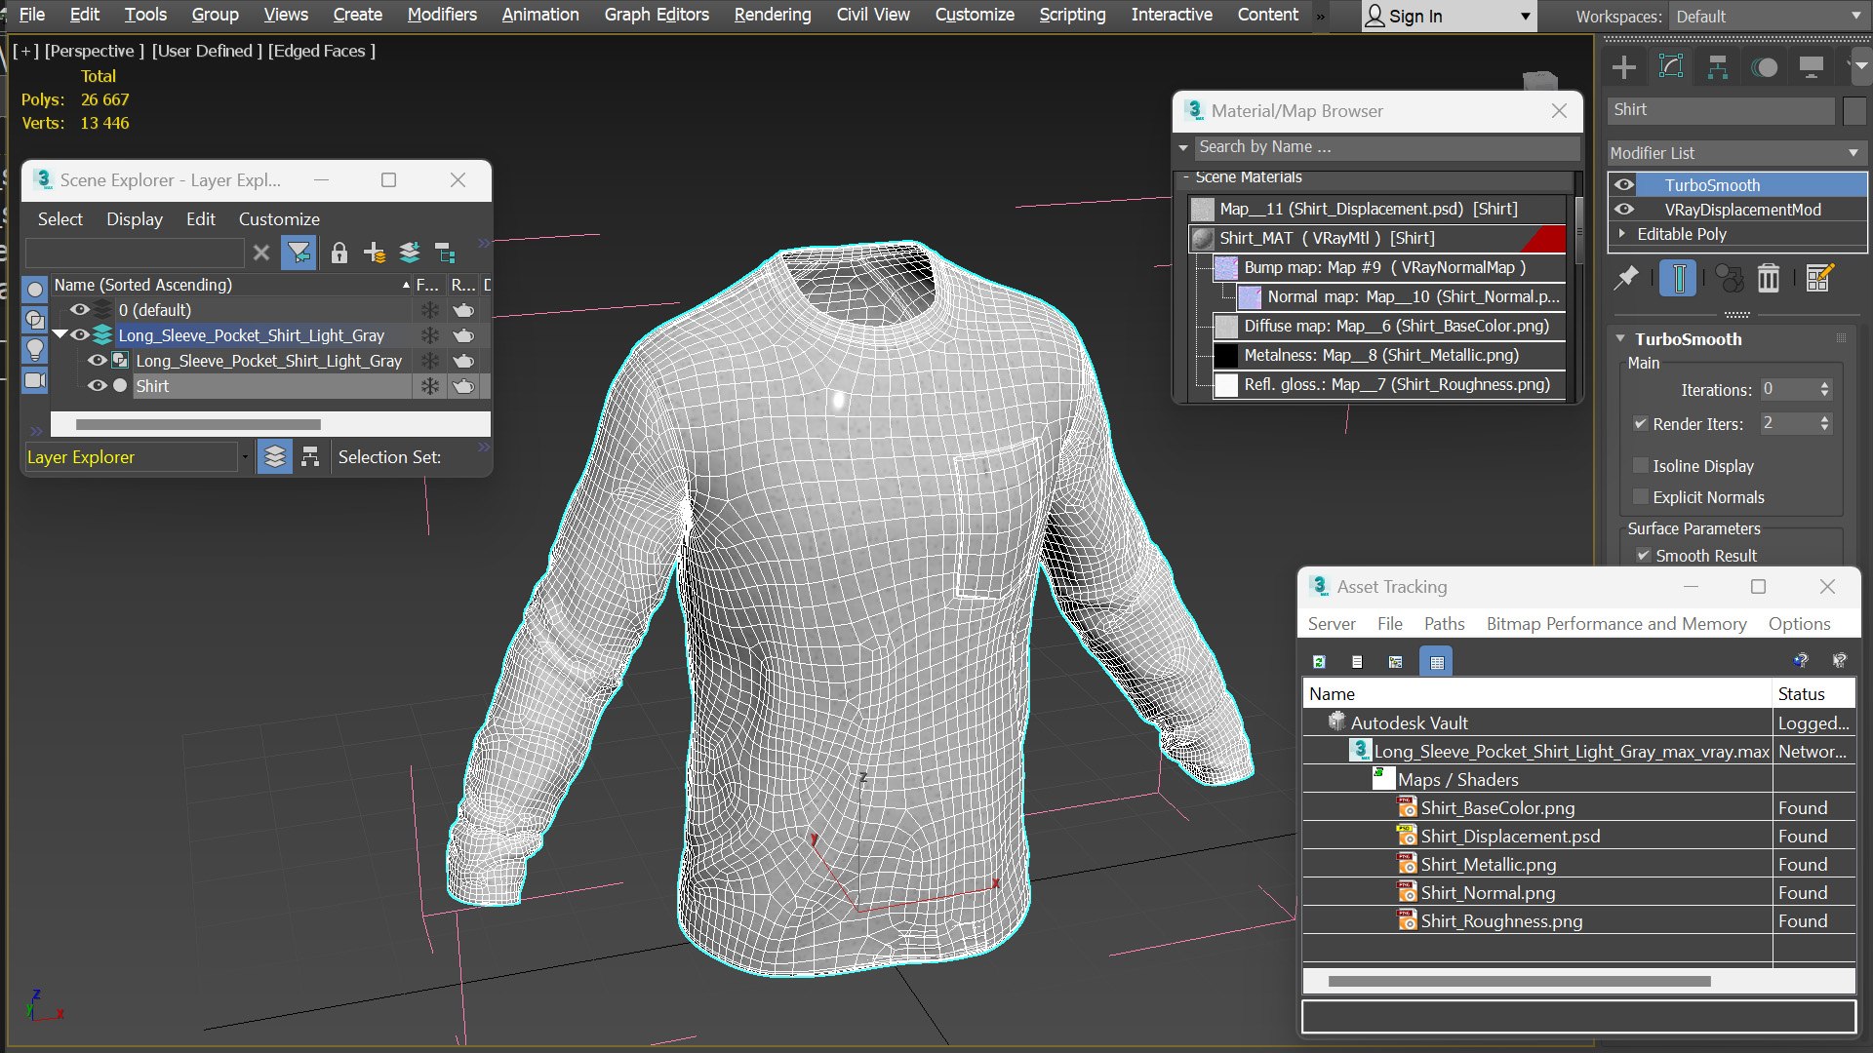This screenshot has width=1873, height=1053.
Task: Toggle Smooth Result checkbox
Action: click(1644, 556)
